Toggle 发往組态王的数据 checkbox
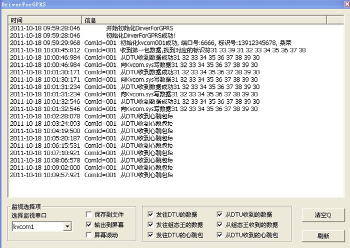Viewport: 350px width, 248px height. coord(151,225)
